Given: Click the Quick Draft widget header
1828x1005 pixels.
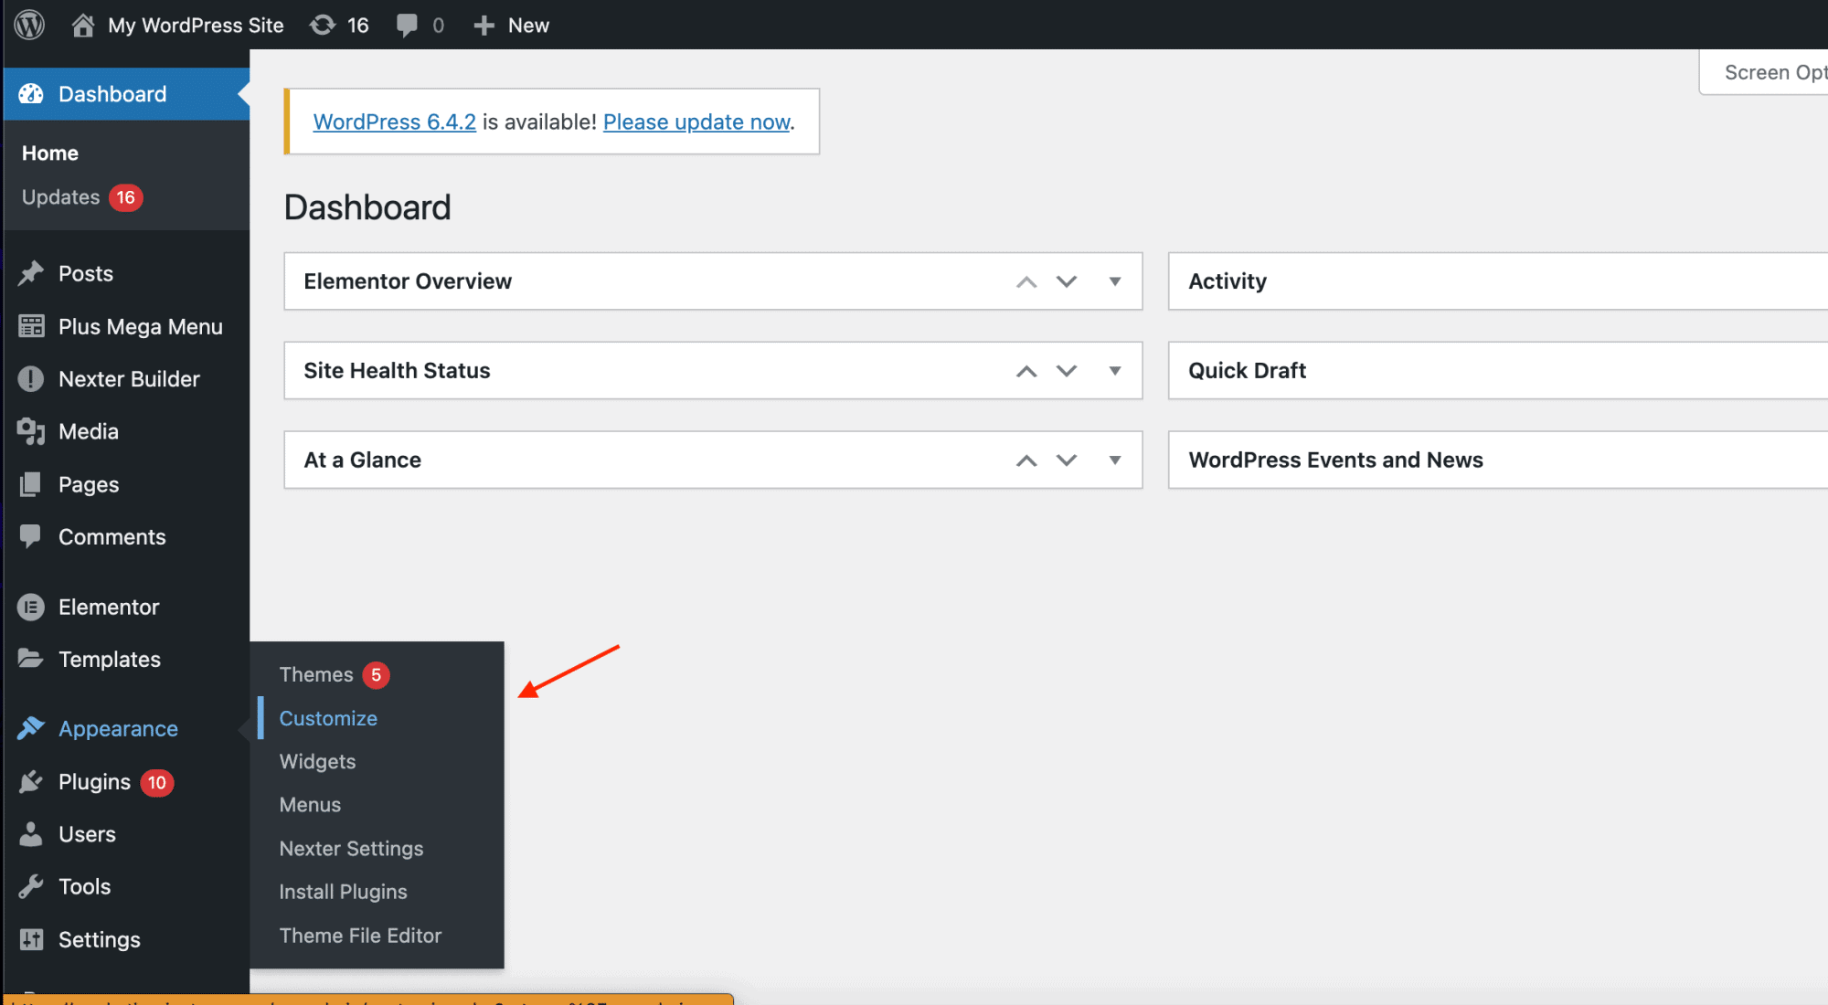Looking at the screenshot, I should point(1498,371).
